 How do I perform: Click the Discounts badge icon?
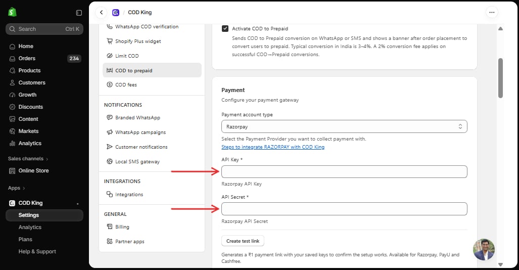pyautogui.click(x=12, y=107)
